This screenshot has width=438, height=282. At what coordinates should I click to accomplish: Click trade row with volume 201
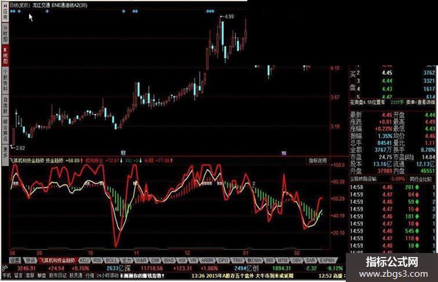[x=392, y=188]
